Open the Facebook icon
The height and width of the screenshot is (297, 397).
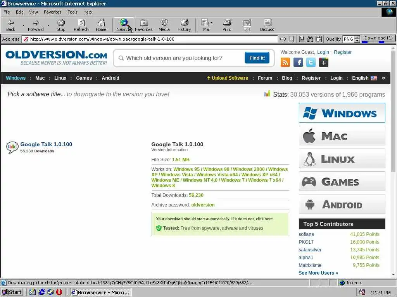click(298, 62)
